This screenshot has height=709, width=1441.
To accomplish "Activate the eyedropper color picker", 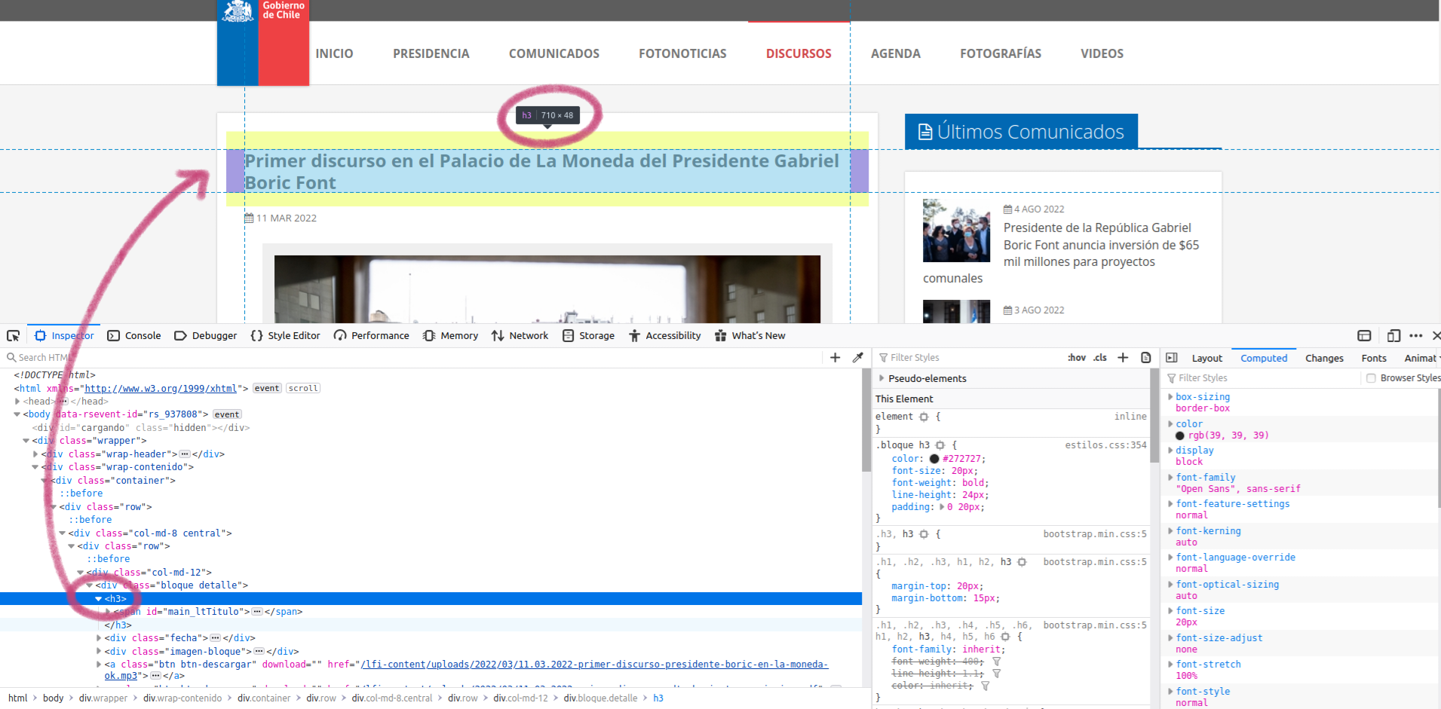I will tap(858, 357).
